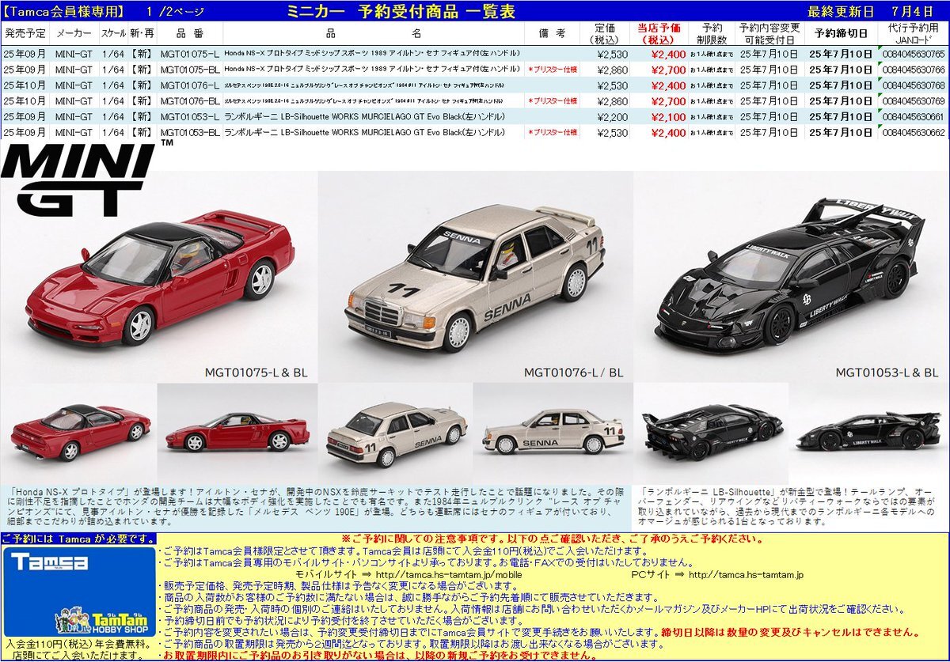Click the ブリスター仕様 note in the MGT01053-BL row
Screen dimensions: 950x662
(553, 133)
